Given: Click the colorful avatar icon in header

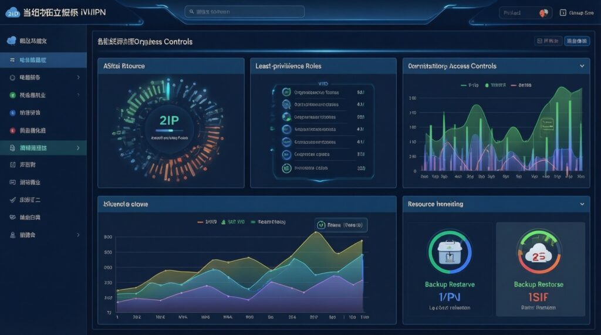Looking at the screenshot, I should coord(543,12).
